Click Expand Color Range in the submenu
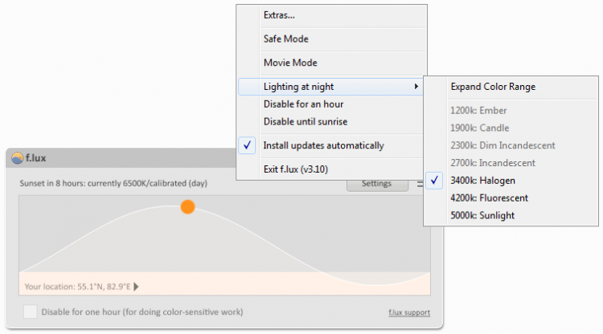This screenshot has height=334, width=603. [493, 87]
